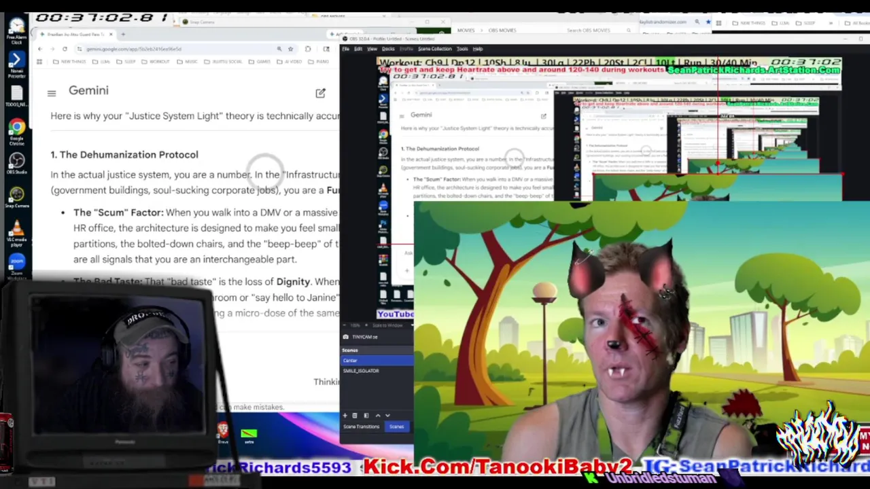Viewport: 870px width, 489px height.
Task: Click Search OBS MOVIES field in Explorer
Action: (x=598, y=31)
